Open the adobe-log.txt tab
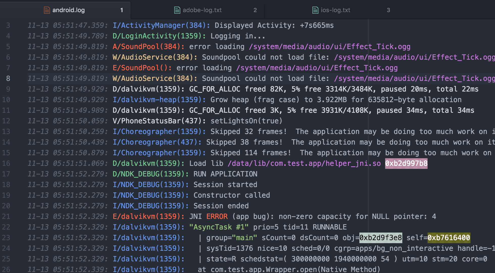 (x=198, y=10)
